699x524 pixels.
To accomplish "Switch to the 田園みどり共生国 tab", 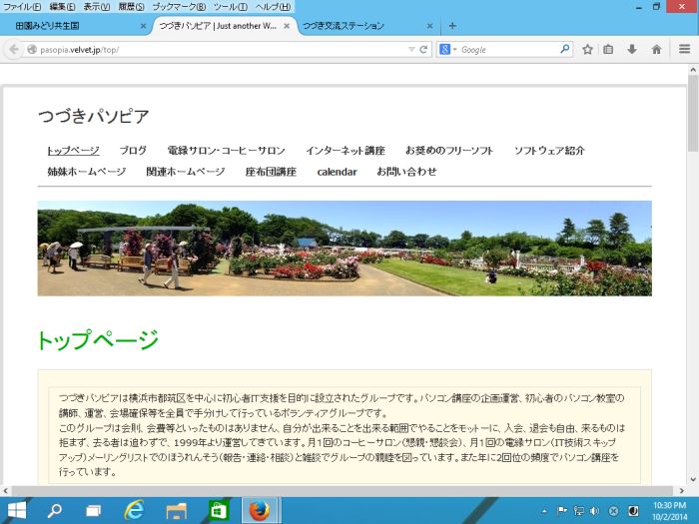I will coord(70,26).
